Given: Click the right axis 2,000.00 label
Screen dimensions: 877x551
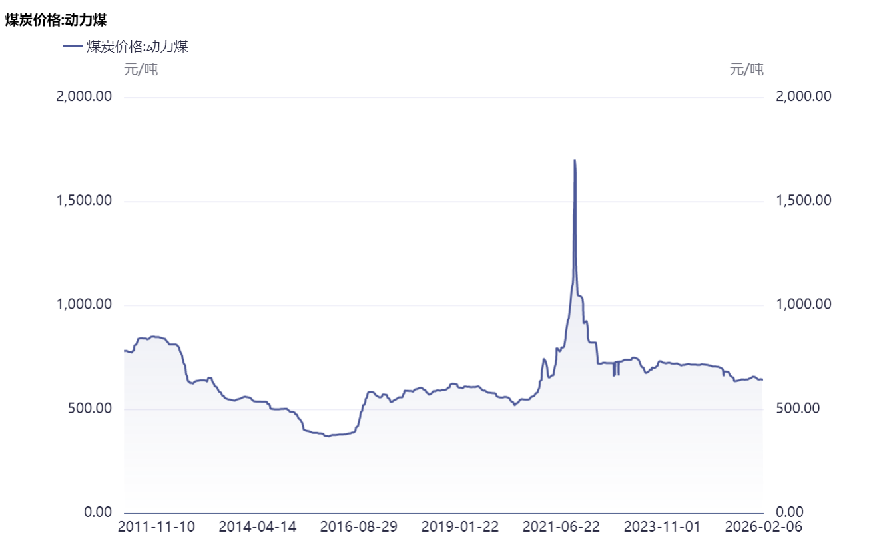Looking at the screenshot, I should click(804, 97).
